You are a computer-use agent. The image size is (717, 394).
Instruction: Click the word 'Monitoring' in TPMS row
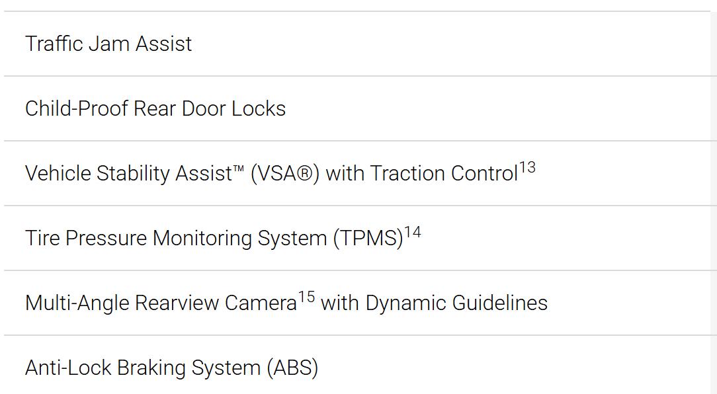202,239
